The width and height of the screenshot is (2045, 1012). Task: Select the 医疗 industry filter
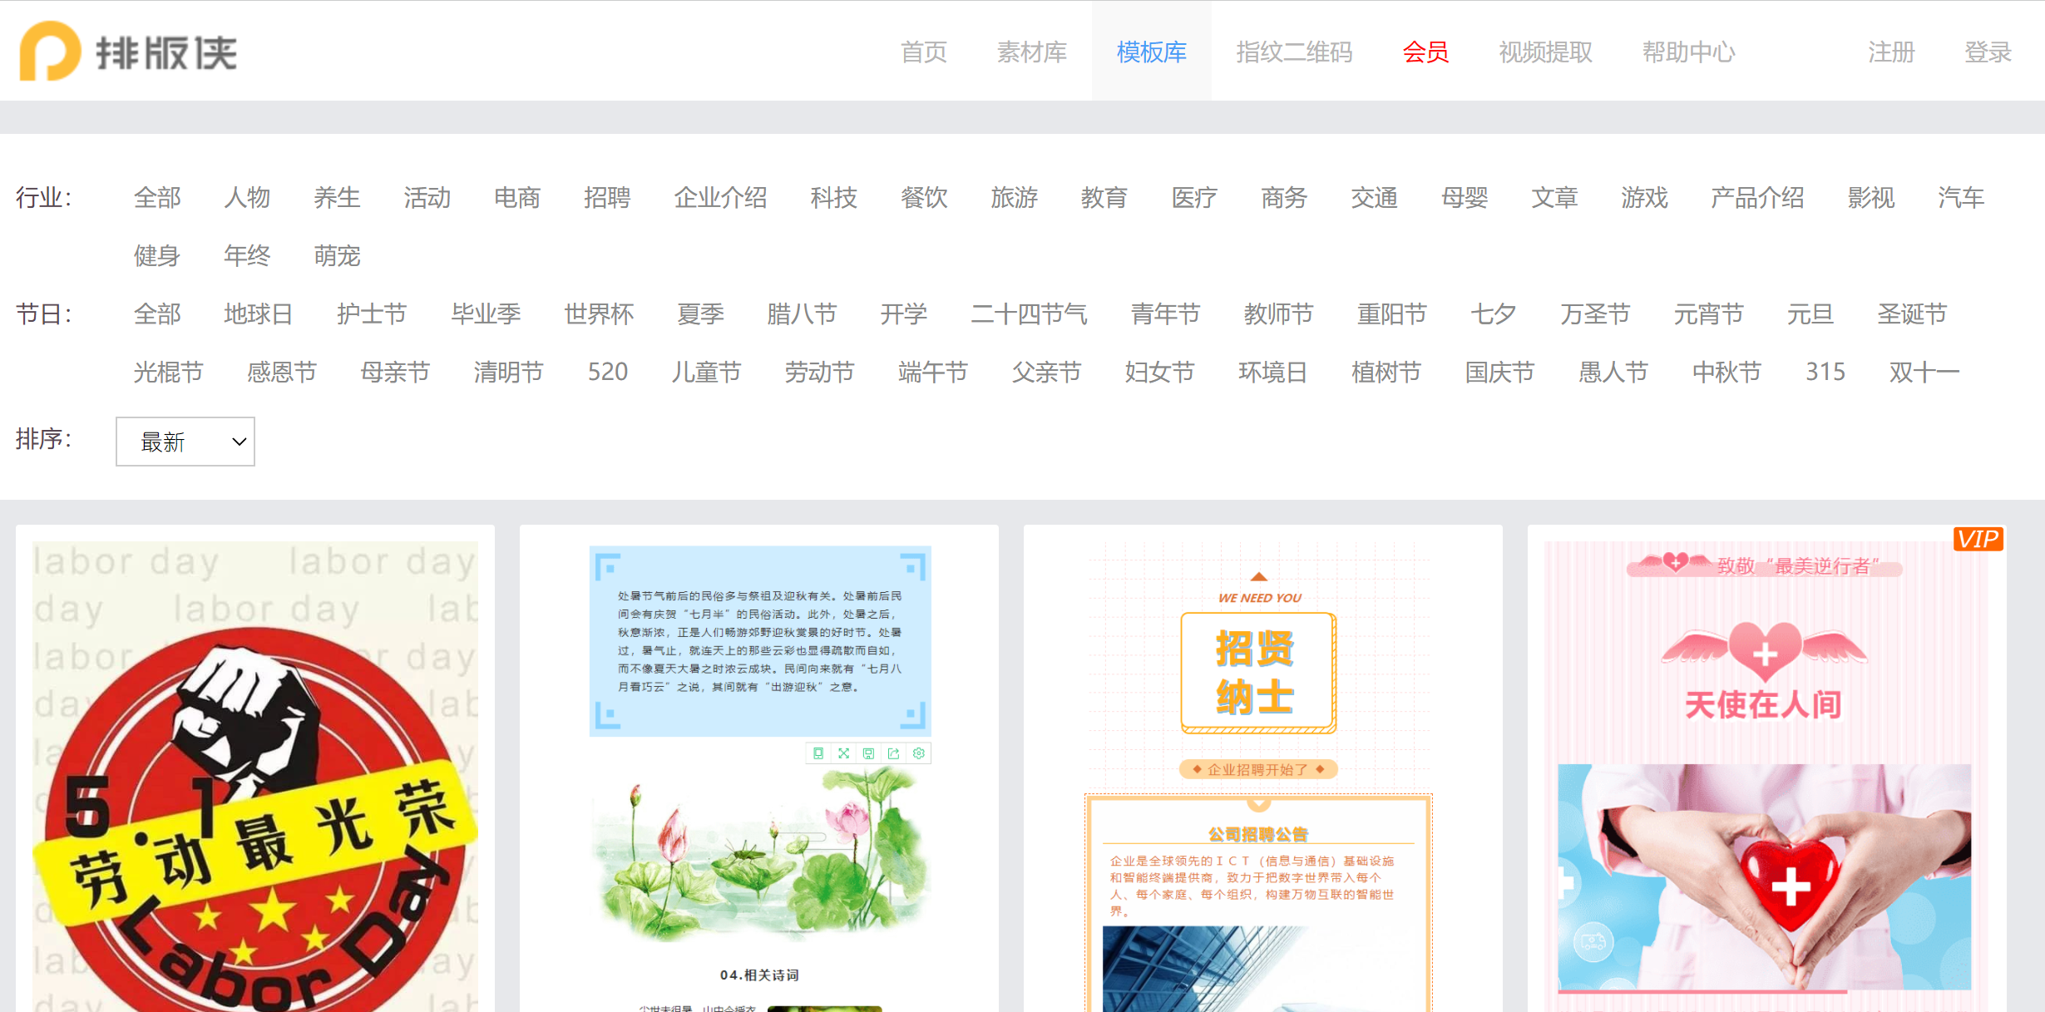[1193, 197]
